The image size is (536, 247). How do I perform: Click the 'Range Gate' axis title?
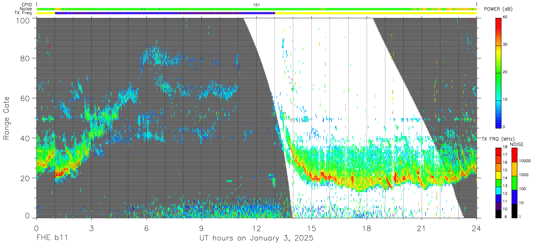pos(7,118)
